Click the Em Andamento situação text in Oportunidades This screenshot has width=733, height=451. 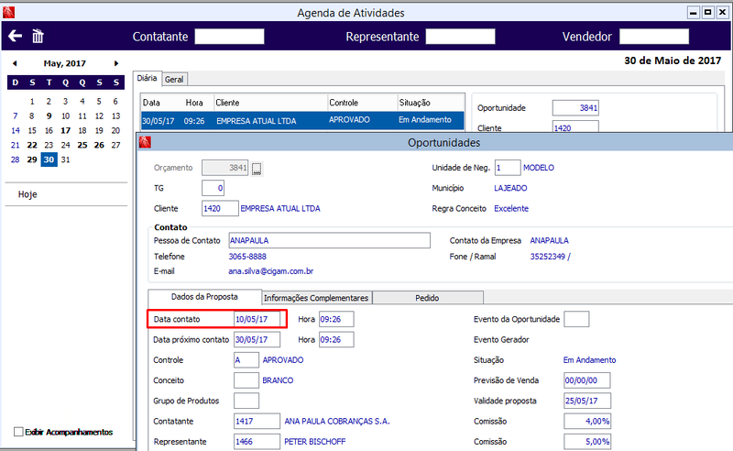click(589, 359)
